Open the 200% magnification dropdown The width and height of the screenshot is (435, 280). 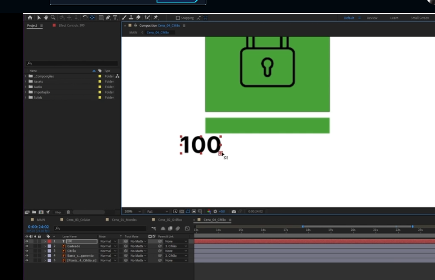[132, 211]
